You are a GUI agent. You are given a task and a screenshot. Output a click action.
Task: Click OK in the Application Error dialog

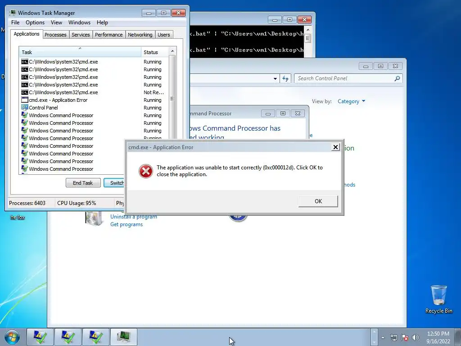coord(318,201)
